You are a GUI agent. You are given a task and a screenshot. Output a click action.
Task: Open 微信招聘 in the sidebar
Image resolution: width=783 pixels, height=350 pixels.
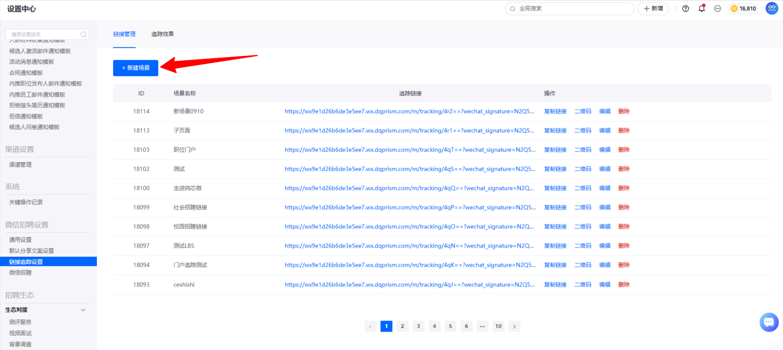point(20,273)
